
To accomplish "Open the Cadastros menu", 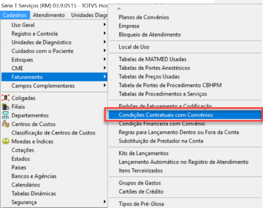I will coord(15,15).
